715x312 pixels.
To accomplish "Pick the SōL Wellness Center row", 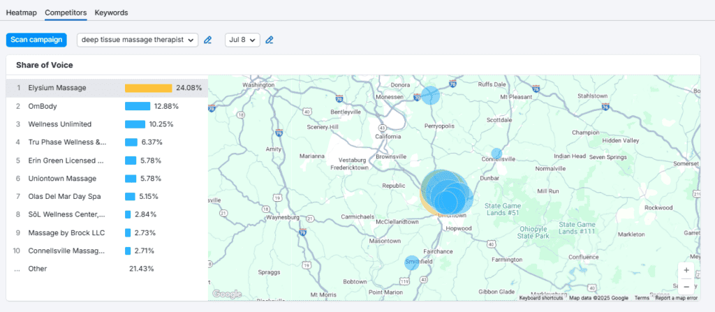I will 107,214.
